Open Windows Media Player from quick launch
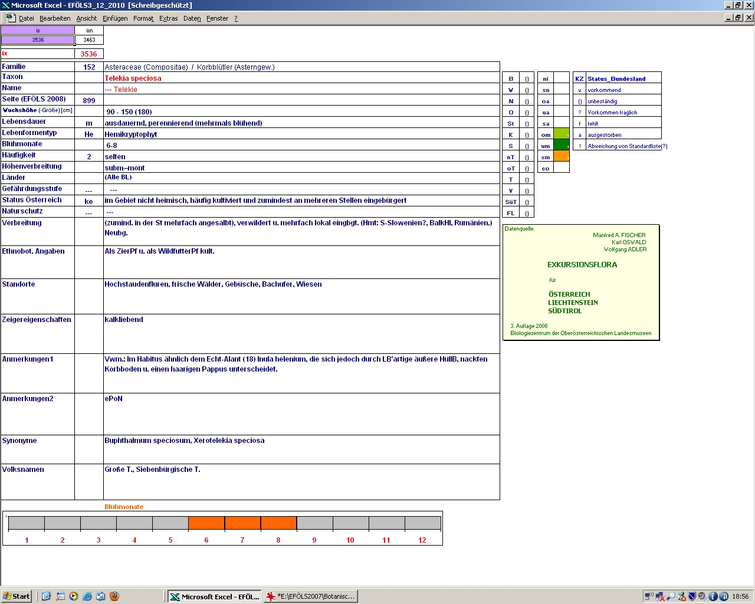 74,596
